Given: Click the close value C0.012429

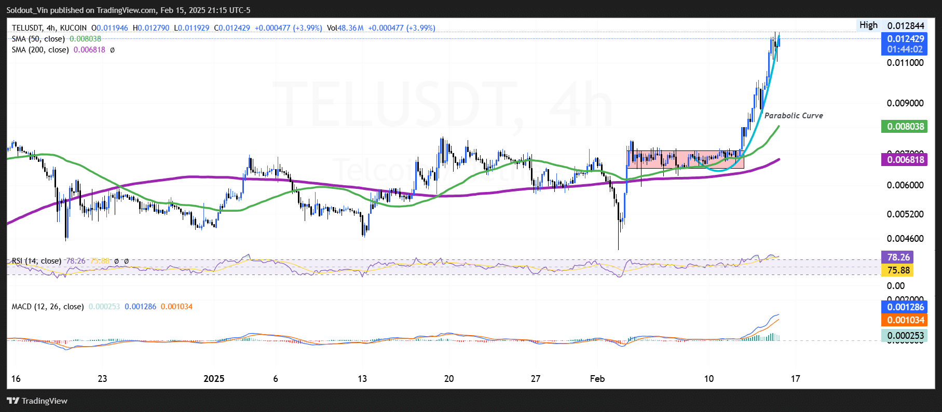Looking at the screenshot, I should pyautogui.click(x=232, y=28).
